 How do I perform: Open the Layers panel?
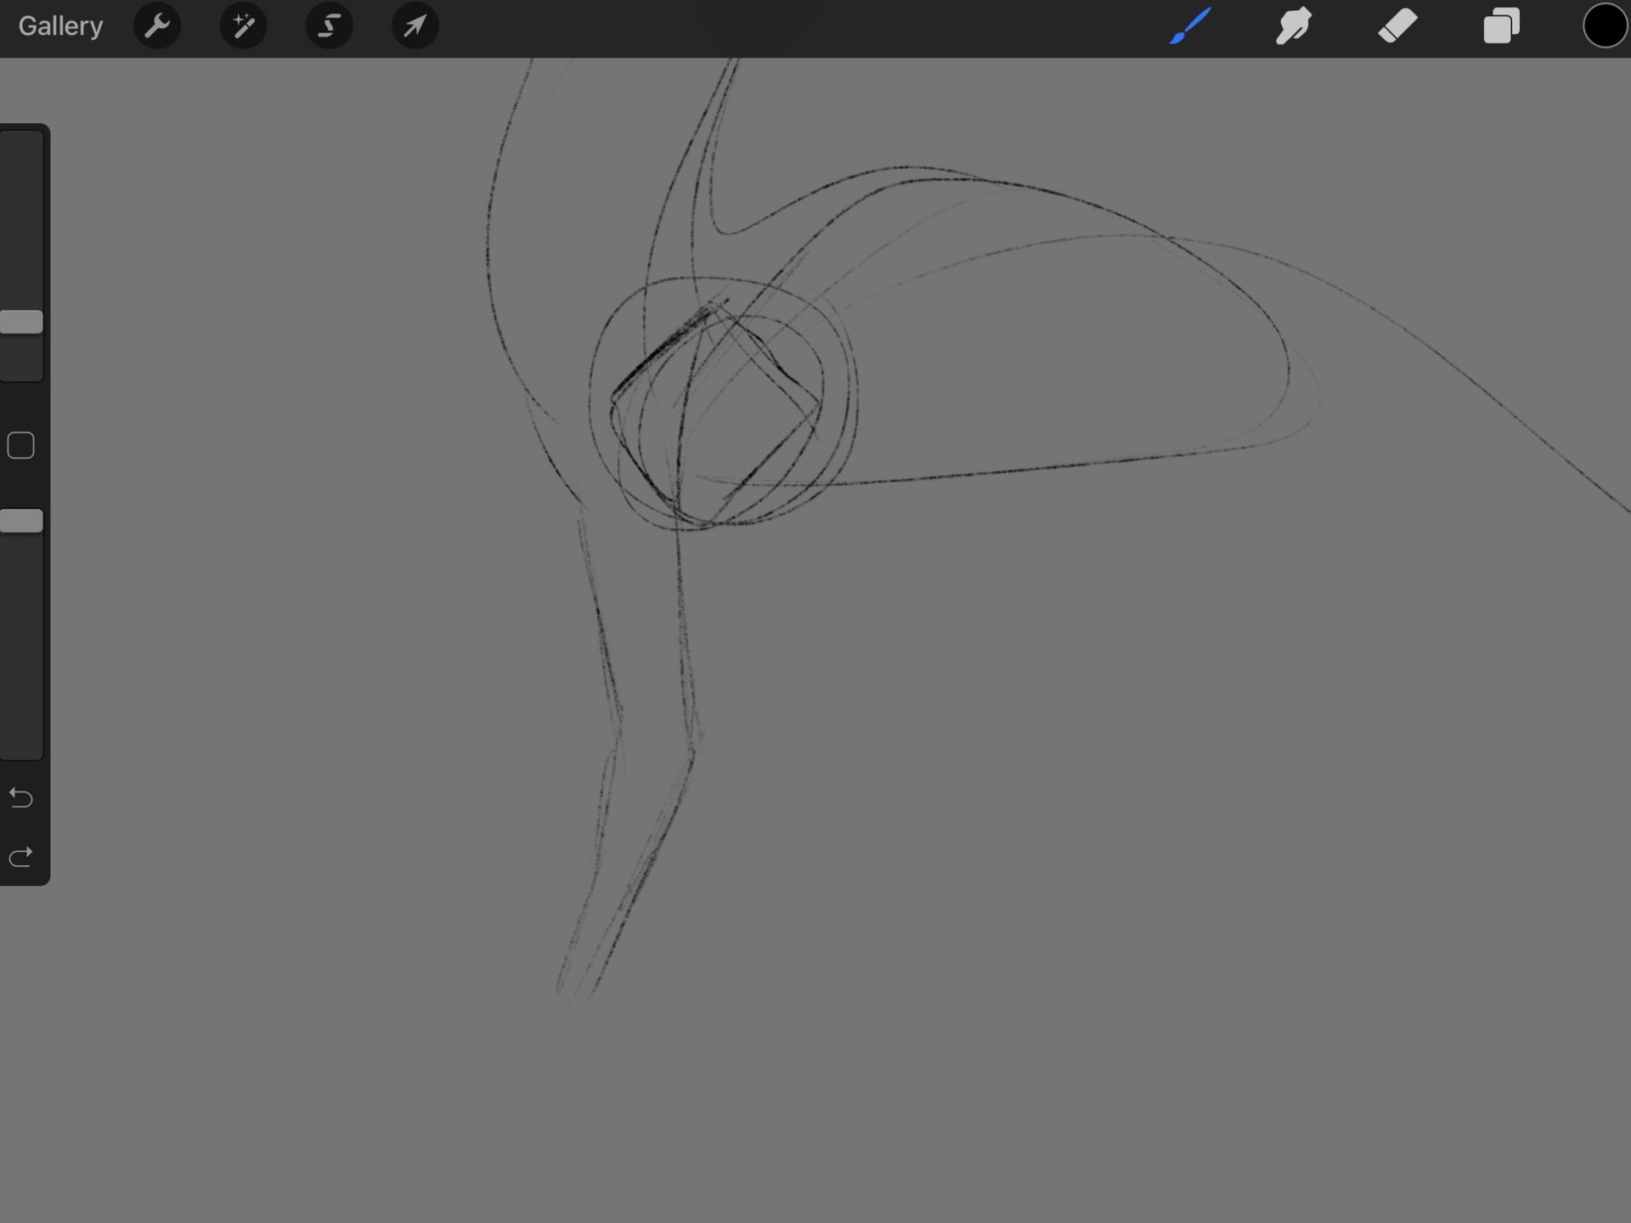click(1501, 25)
